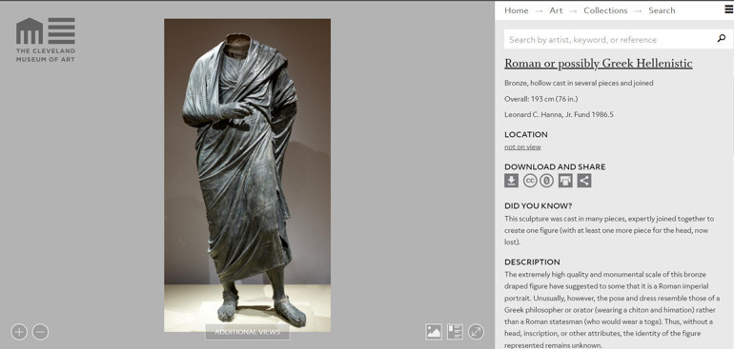Click the print icon in Download and Share
This screenshot has width=734, height=349.
(x=565, y=181)
